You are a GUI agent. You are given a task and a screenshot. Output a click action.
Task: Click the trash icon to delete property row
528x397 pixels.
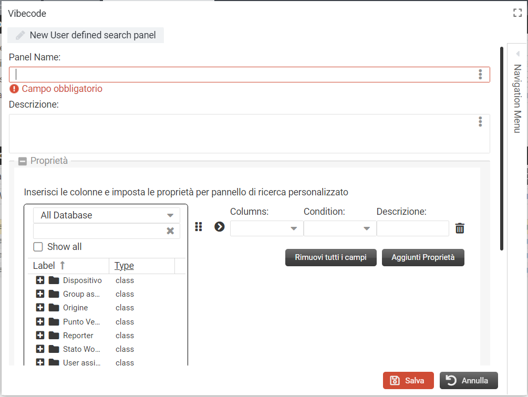[460, 228]
